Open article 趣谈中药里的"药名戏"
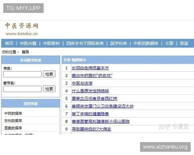This screenshot has width=194, height=155. point(92,76)
